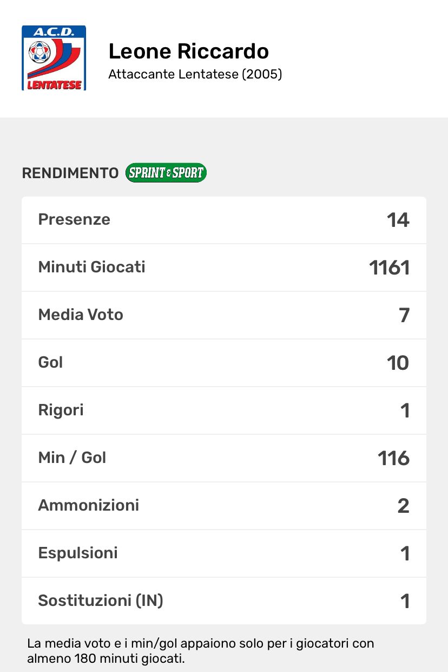Tap the media voto value 7
The width and height of the screenshot is (448, 672).
coord(404,315)
